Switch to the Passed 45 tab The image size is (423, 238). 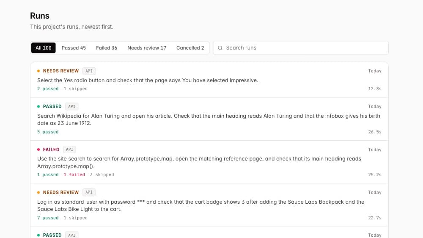[x=74, y=48]
